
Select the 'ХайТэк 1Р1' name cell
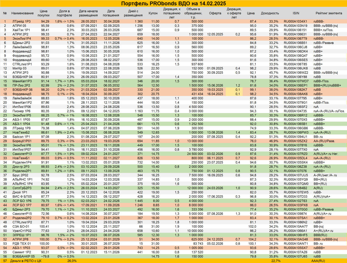21,30
